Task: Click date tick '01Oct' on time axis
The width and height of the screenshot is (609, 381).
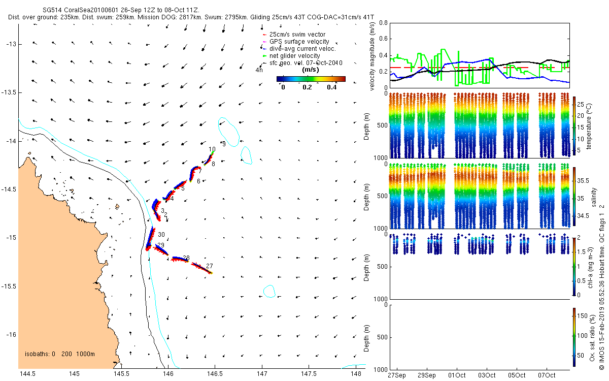Action: click(457, 375)
